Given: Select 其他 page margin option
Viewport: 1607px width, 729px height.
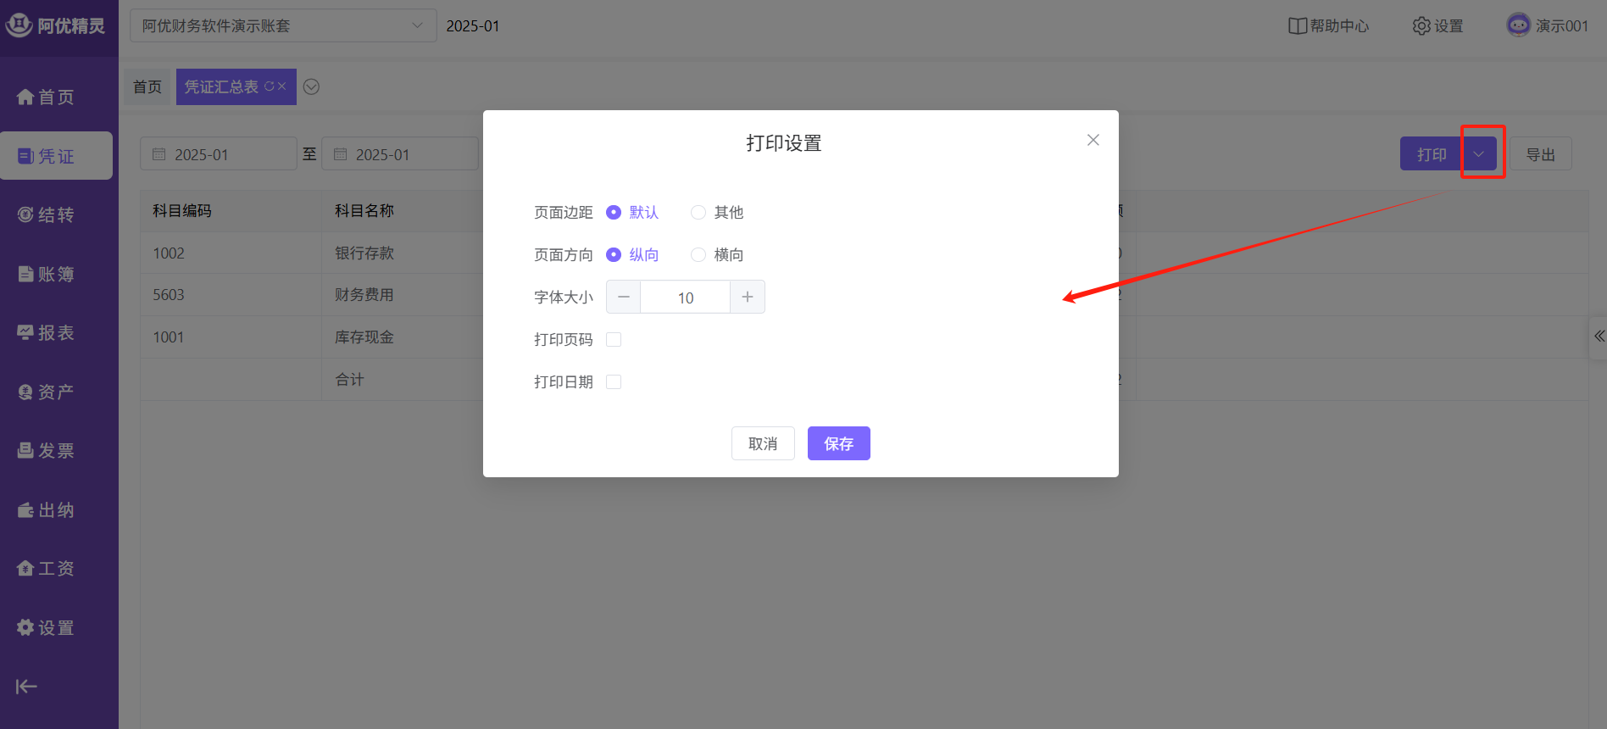Looking at the screenshot, I should (698, 213).
